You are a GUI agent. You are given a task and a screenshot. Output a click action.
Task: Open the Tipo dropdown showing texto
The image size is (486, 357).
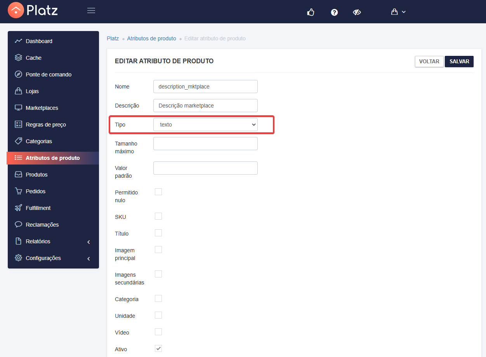pos(205,125)
